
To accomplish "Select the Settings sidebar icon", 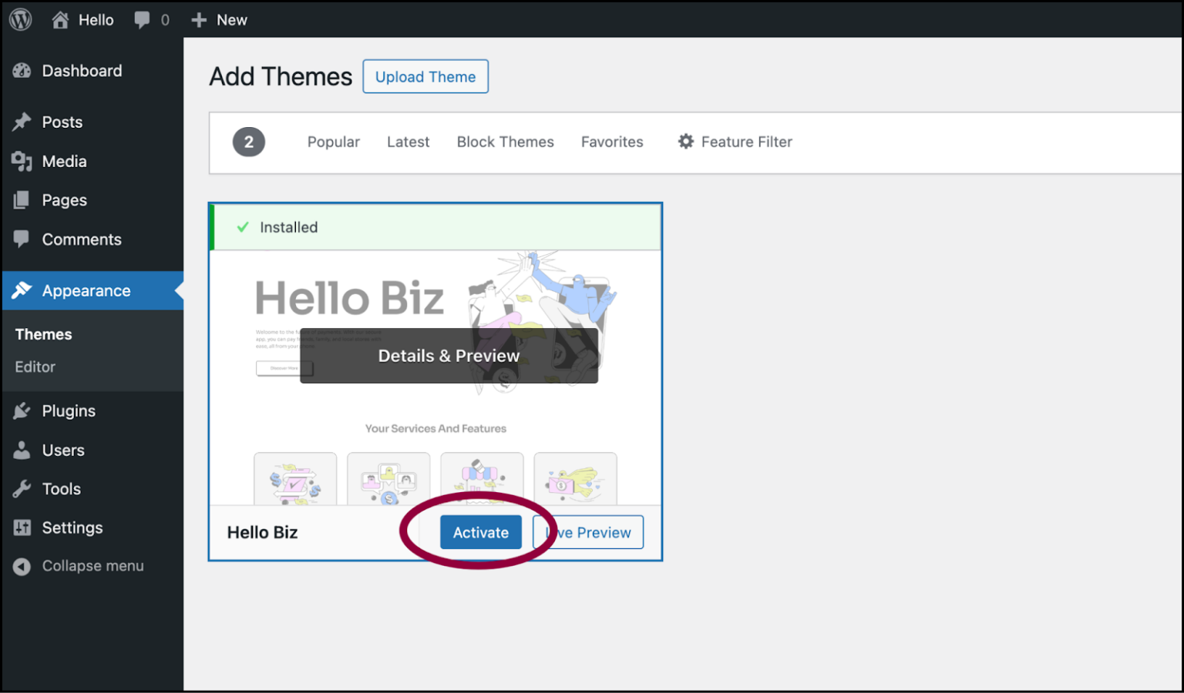I will click(22, 527).
